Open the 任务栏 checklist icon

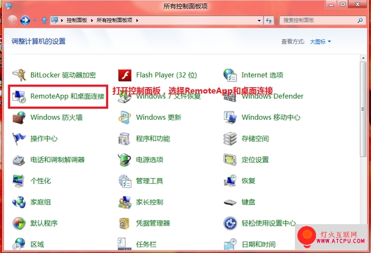click(125, 244)
